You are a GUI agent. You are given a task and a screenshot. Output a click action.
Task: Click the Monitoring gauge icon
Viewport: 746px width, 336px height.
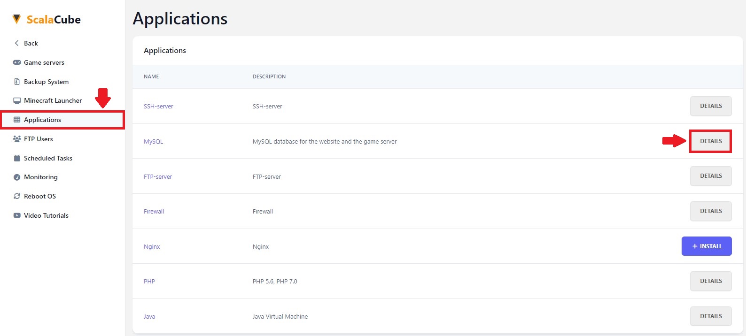pyautogui.click(x=17, y=177)
